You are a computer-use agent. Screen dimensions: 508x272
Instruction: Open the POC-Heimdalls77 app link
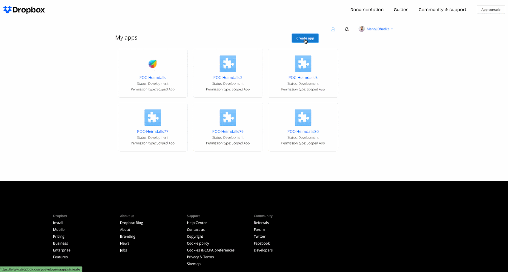coord(153,132)
